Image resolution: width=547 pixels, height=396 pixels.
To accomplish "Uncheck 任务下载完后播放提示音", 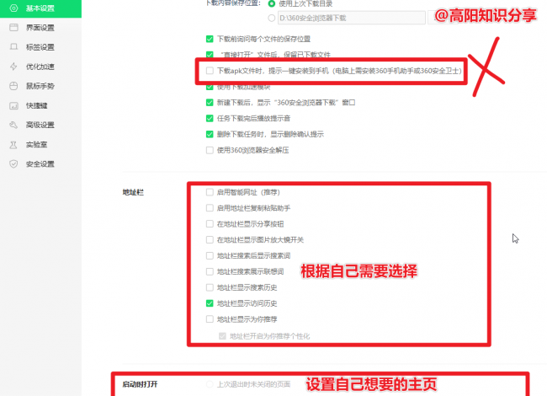I will pos(210,119).
